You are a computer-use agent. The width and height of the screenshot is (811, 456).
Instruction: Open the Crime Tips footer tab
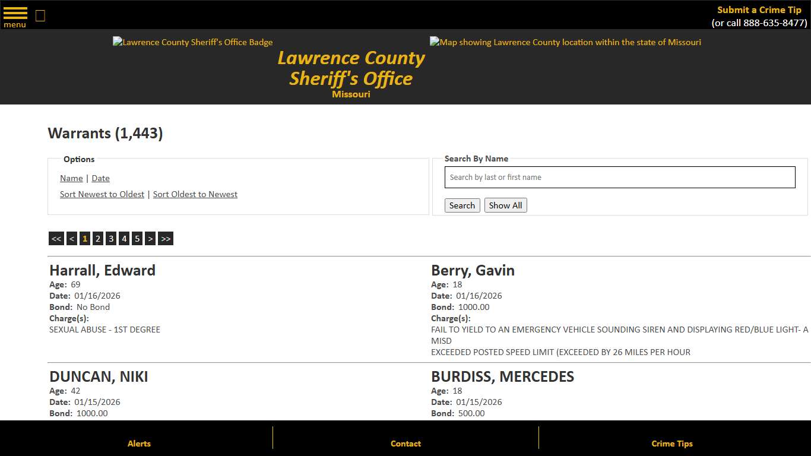coord(671,444)
